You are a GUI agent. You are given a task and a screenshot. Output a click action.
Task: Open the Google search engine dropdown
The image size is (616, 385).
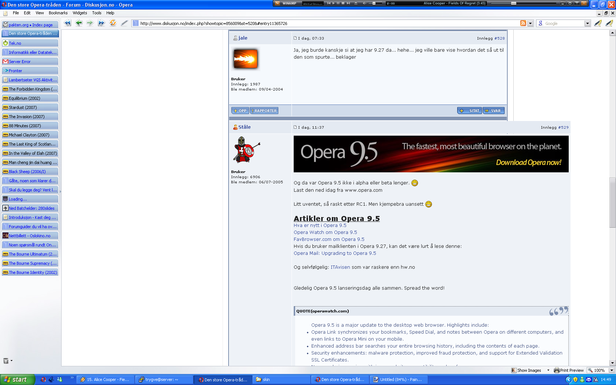coord(587,23)
